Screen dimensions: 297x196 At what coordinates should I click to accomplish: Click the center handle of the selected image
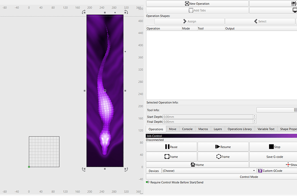[x=105, y=91]
